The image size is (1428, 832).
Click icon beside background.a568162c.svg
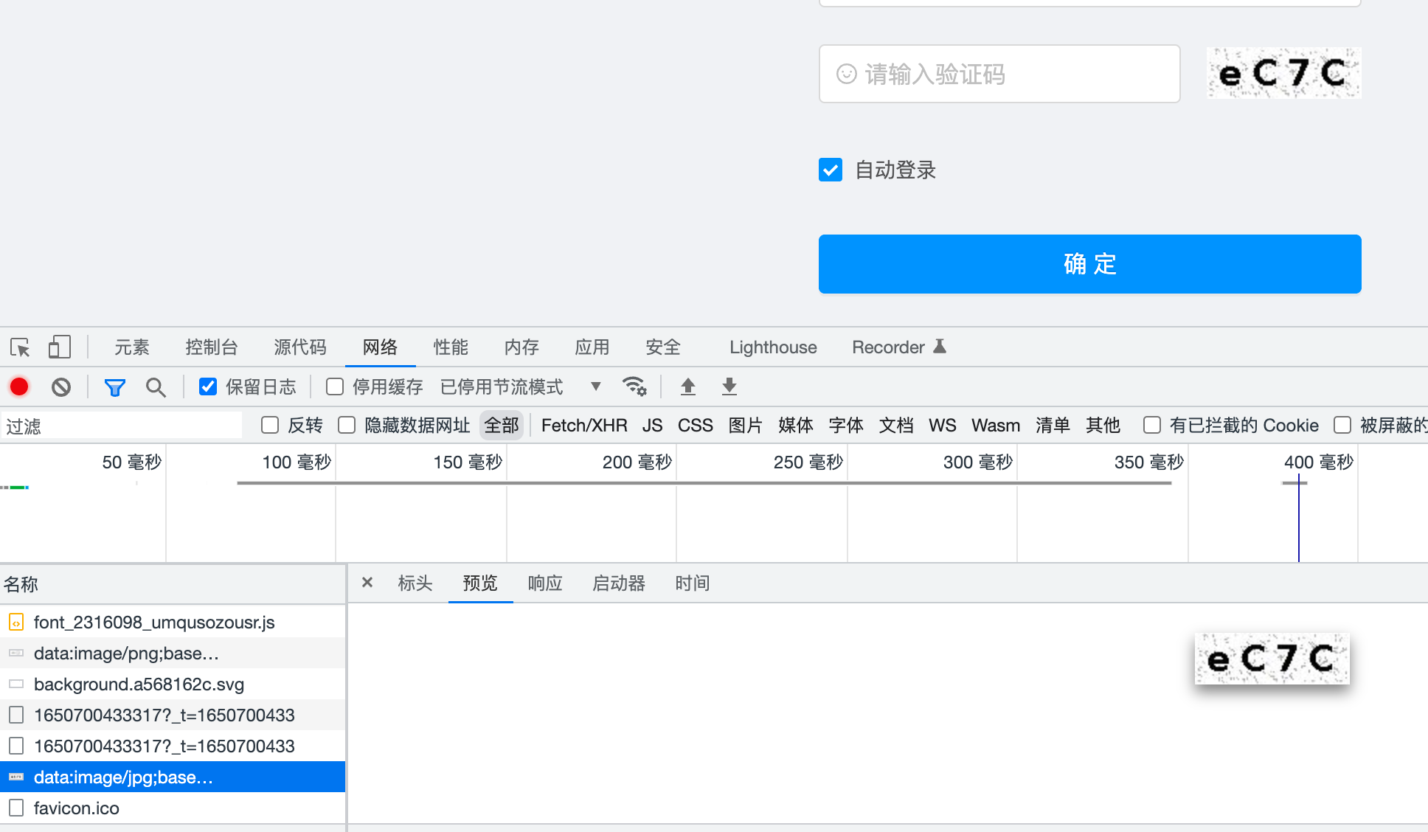click(x=16, y=684)
